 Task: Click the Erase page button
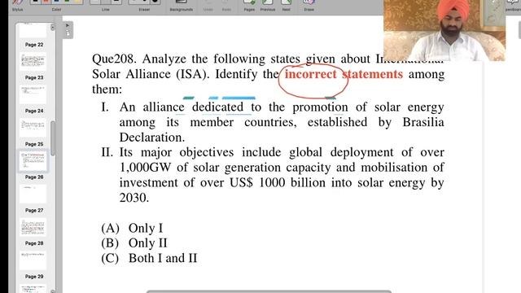click(x=309, y=5)
